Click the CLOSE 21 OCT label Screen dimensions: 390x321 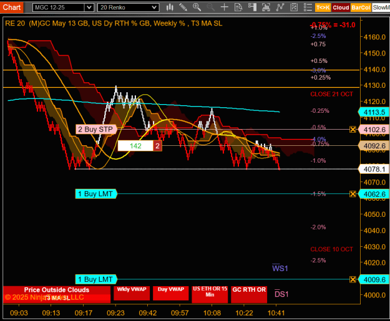(331, 94)
